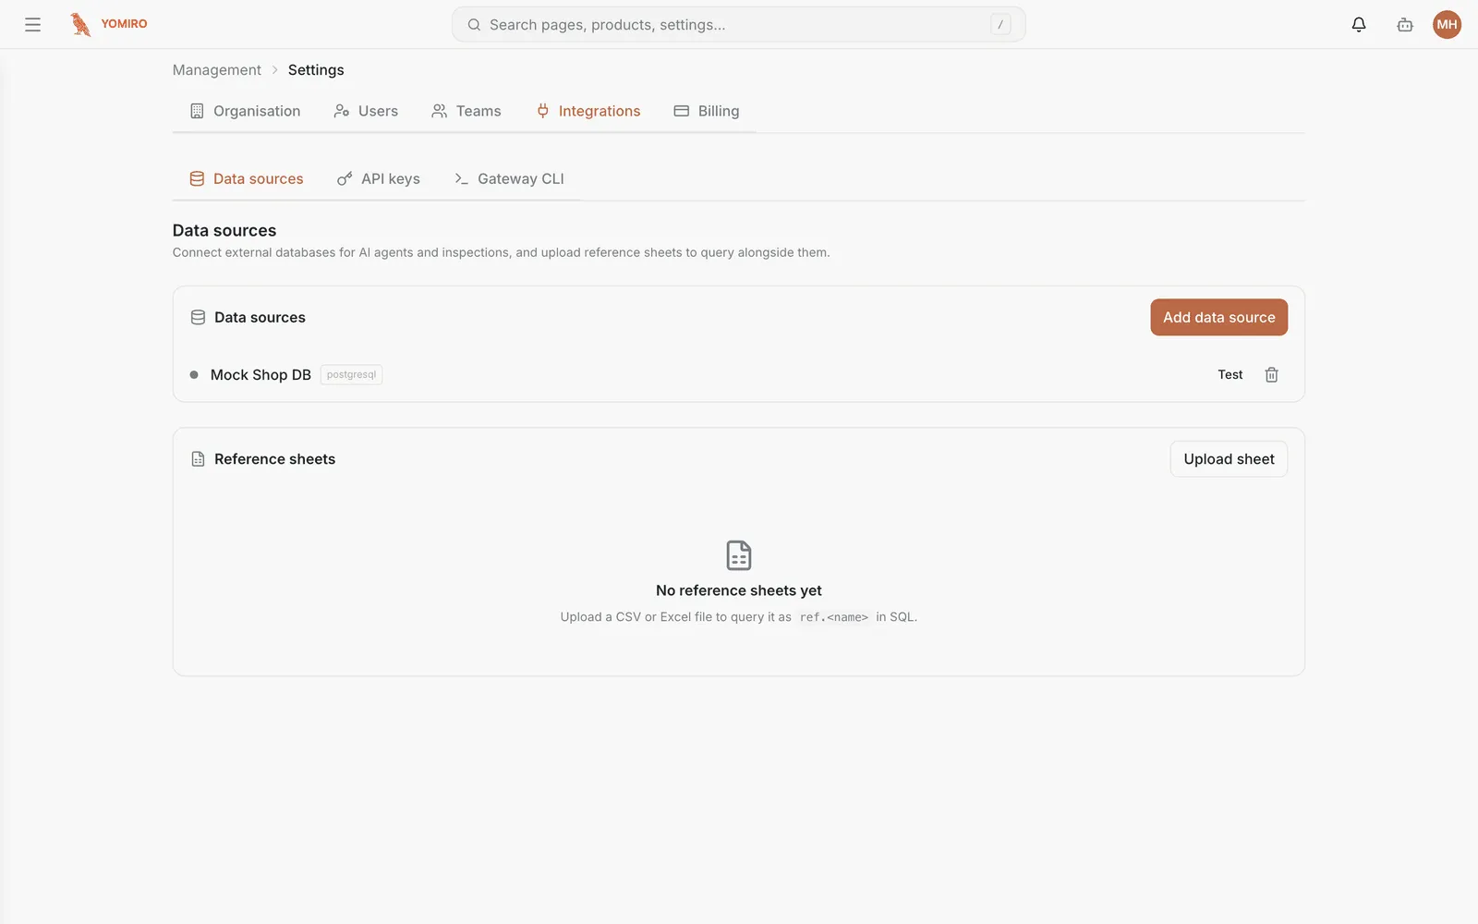Open the AI assistant robot icon
This screenshot has height=924, width=1478.
1404,25
